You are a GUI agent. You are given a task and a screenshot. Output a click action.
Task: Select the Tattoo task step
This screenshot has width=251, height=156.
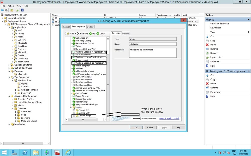[78, 46]
